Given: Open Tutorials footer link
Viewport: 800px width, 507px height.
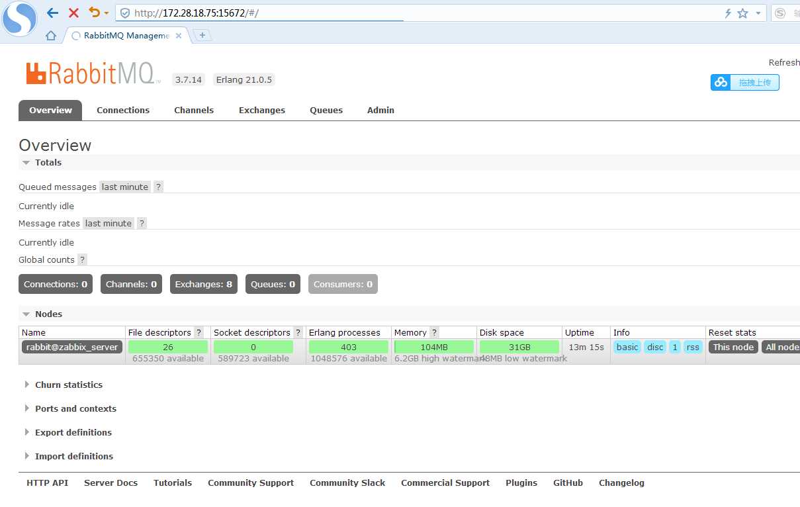Looking at the screenshot, I should [x=173, y=483].
